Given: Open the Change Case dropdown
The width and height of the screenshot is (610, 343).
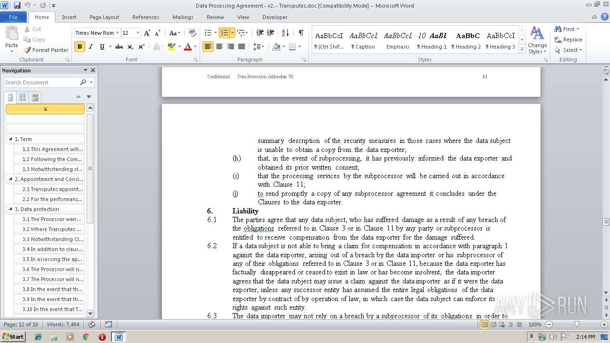Looking at the screenshot, I should (x=174, y=33).
